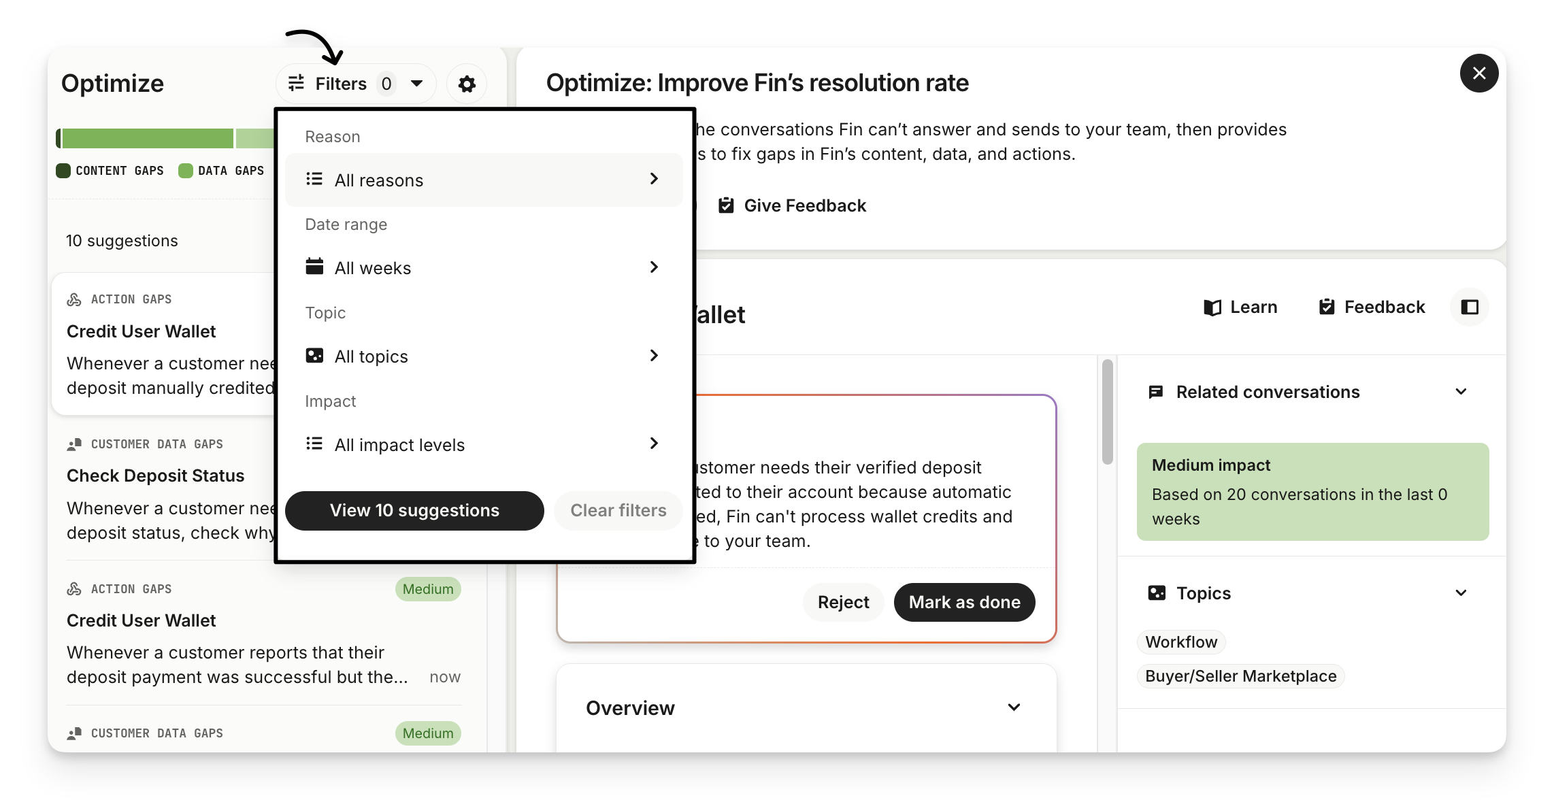
Task: Collapse the Topics section chevron
Action: point(1461,593)
